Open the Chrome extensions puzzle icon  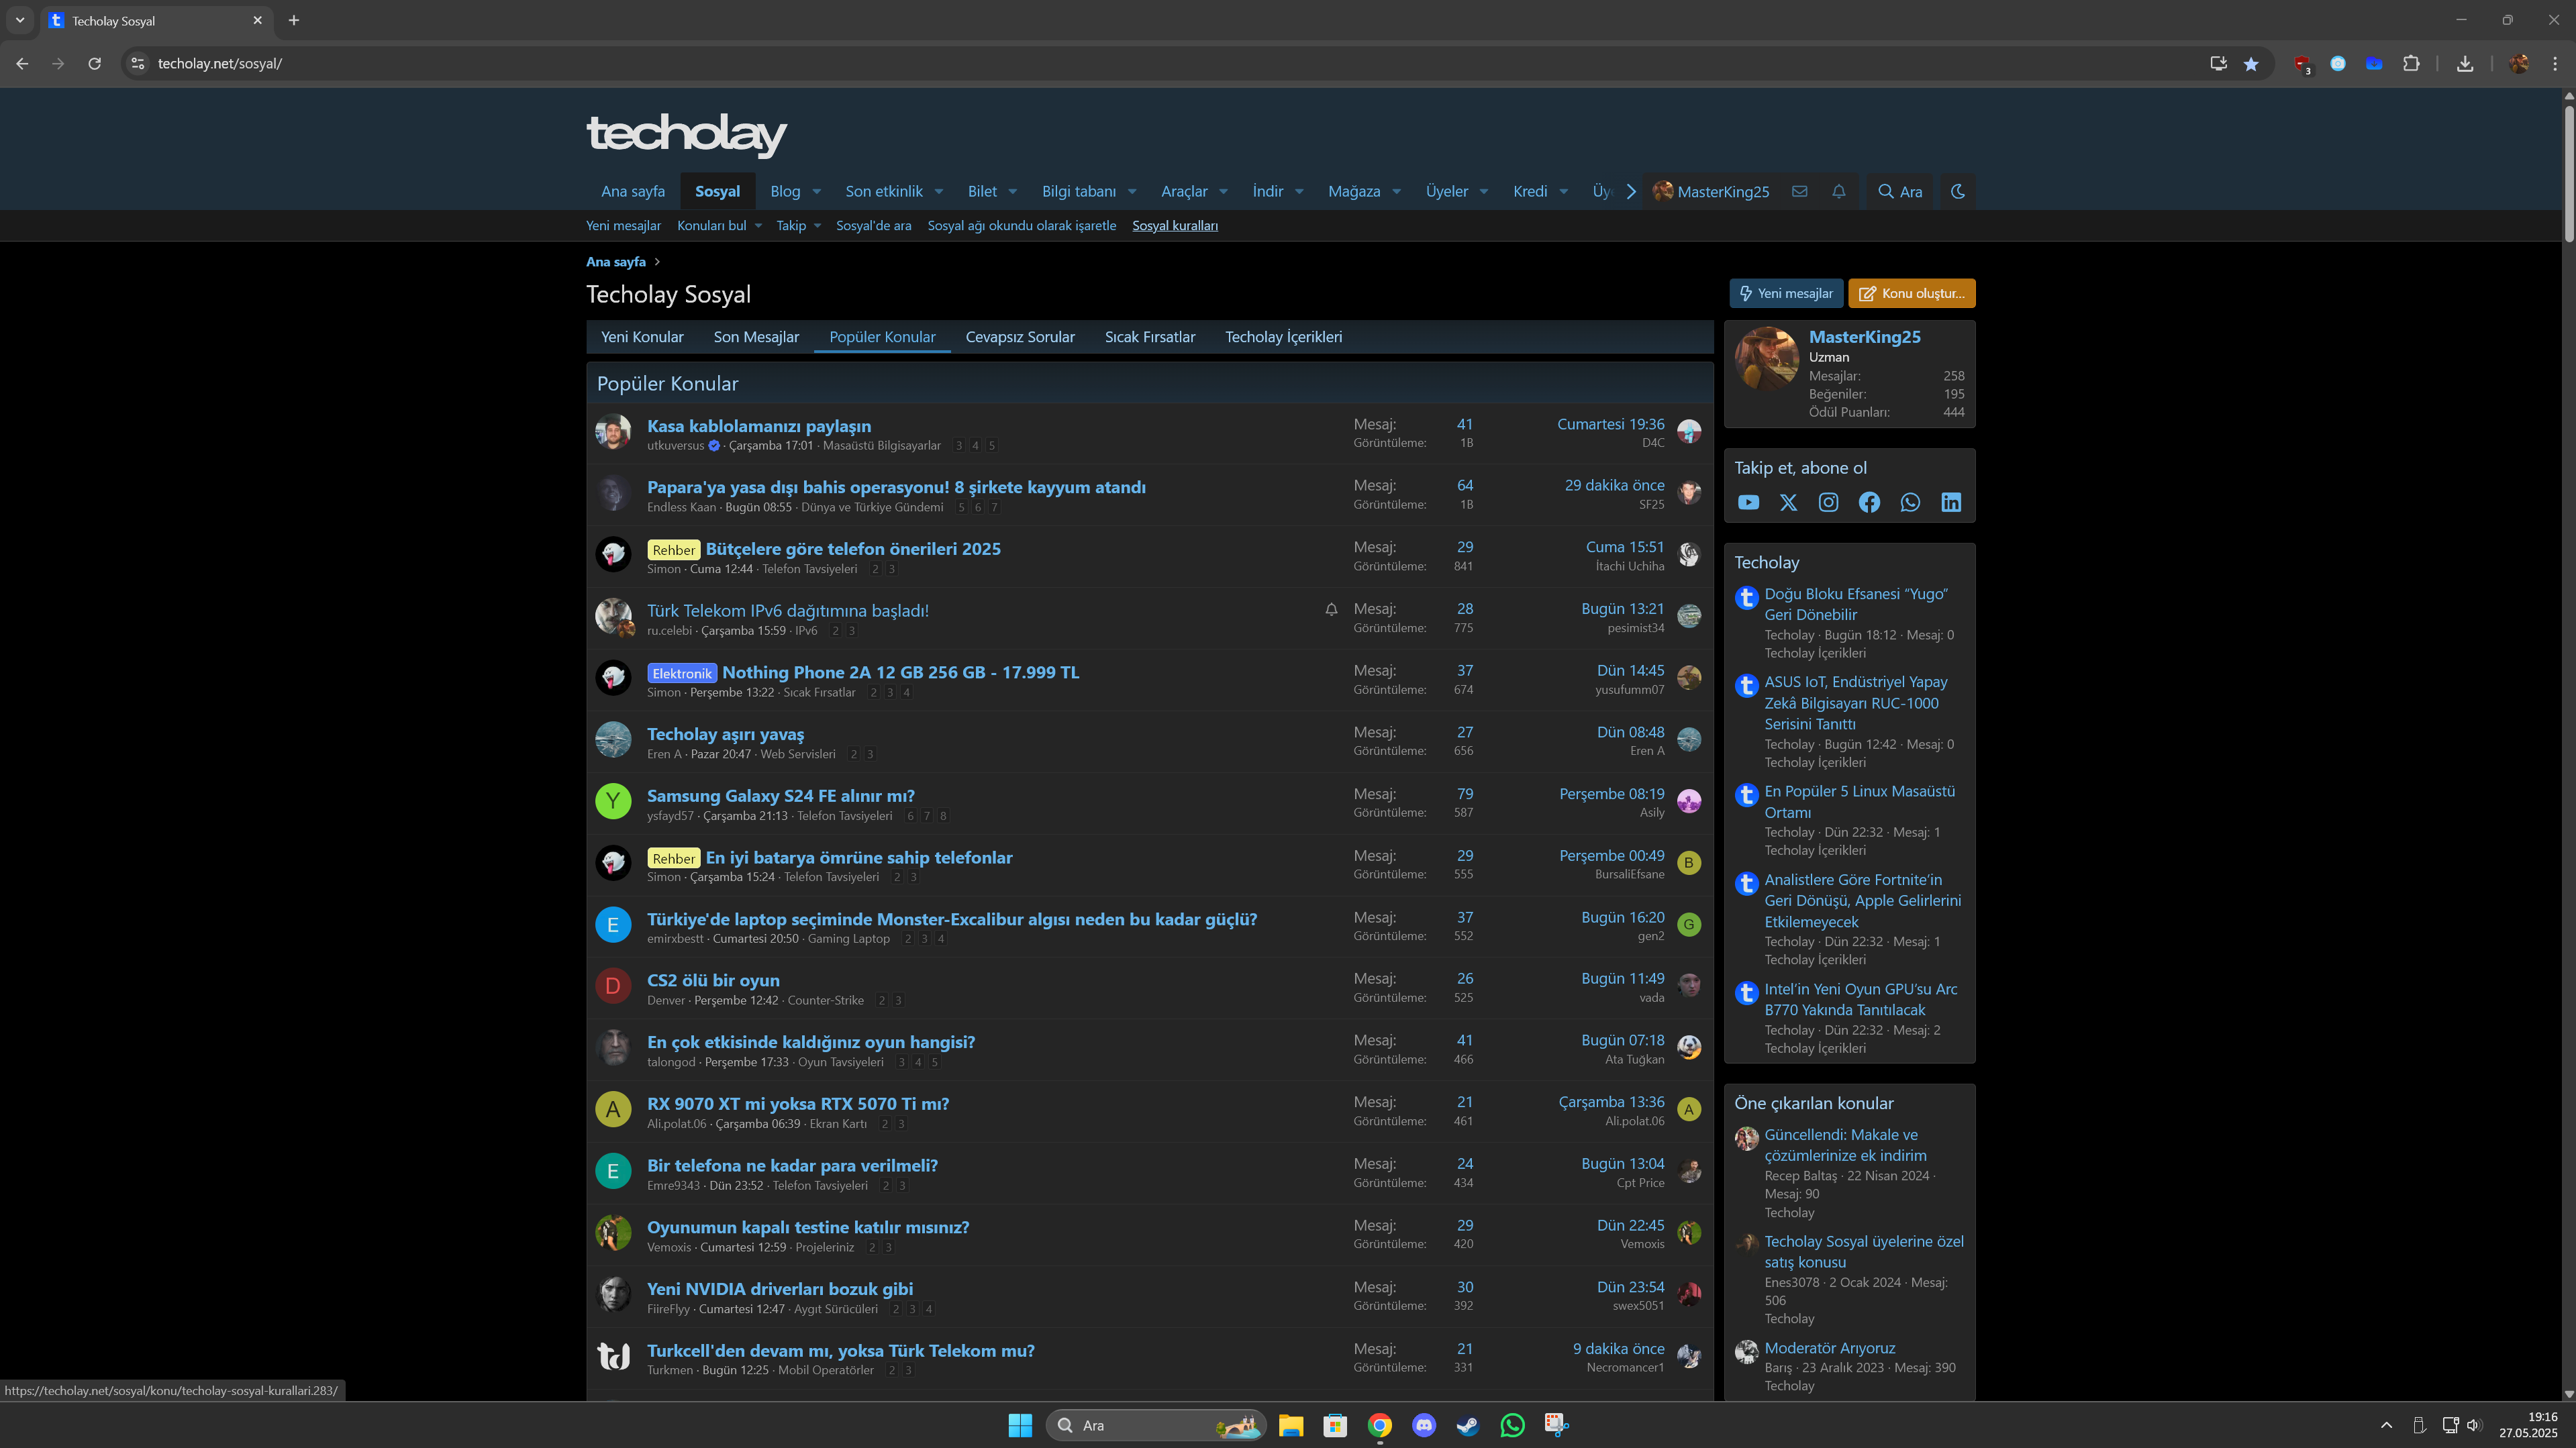[x=2410, y=63]
